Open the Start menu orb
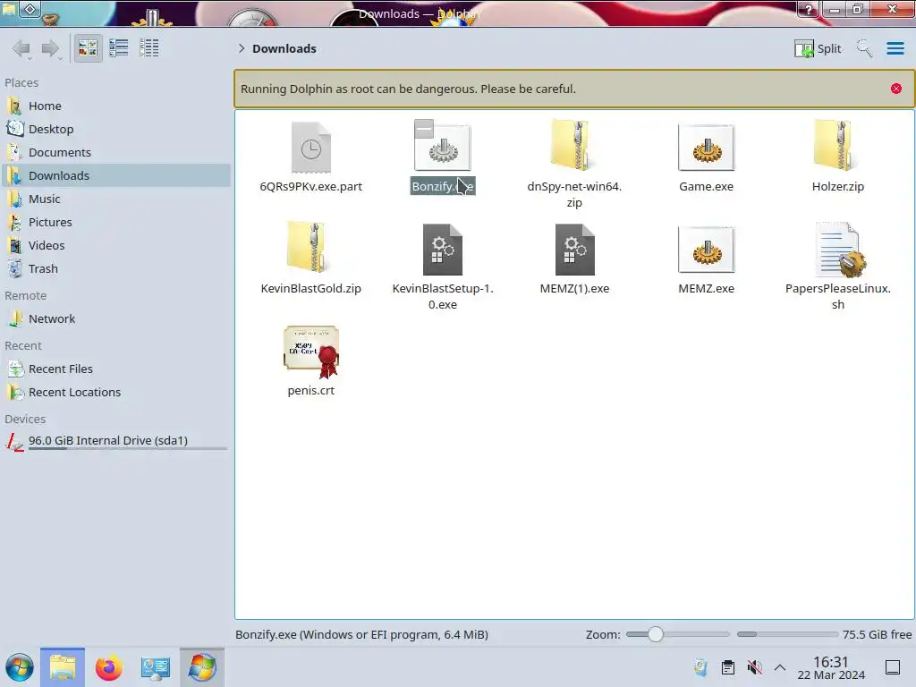 pyautogui.click(x=20, y=667)
